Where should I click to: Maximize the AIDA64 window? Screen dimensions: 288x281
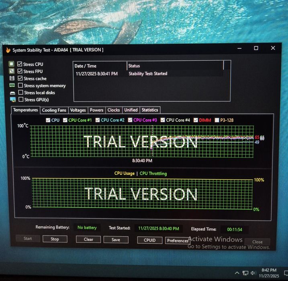[256, 48]
